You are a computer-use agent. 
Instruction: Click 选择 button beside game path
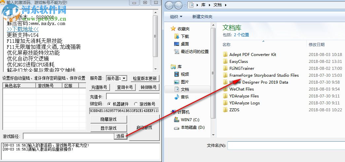(x=121, y=136)
